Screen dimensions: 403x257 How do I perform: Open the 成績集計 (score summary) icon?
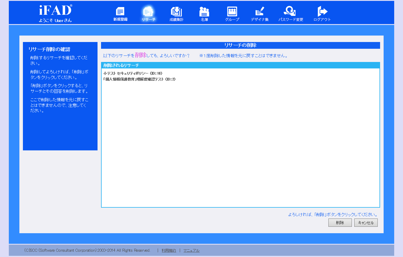176,14
